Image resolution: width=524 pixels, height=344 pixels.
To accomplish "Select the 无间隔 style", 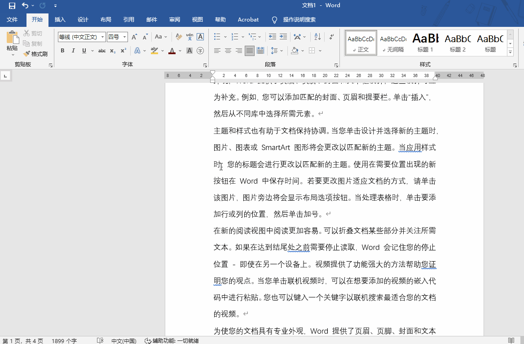I will point(393,43).
